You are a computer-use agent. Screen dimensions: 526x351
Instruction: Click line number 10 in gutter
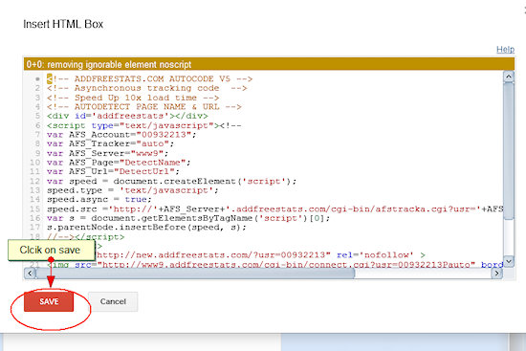34,163
